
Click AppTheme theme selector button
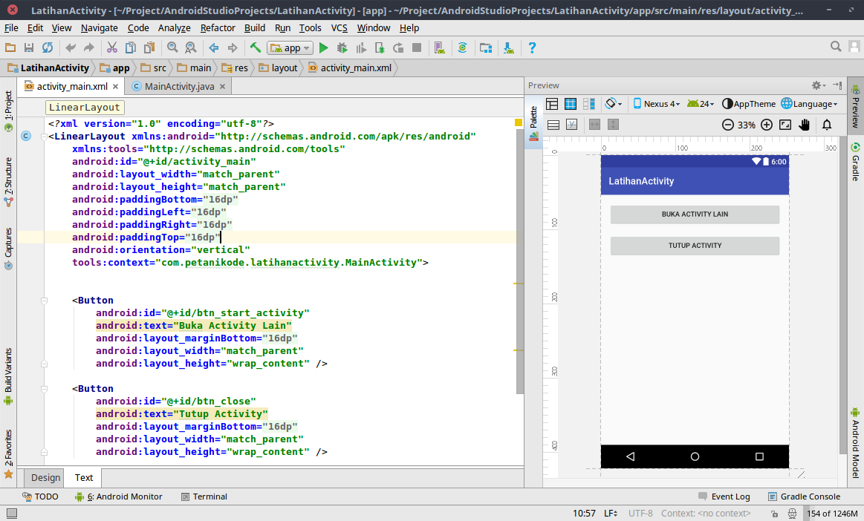tap(749, 104)
